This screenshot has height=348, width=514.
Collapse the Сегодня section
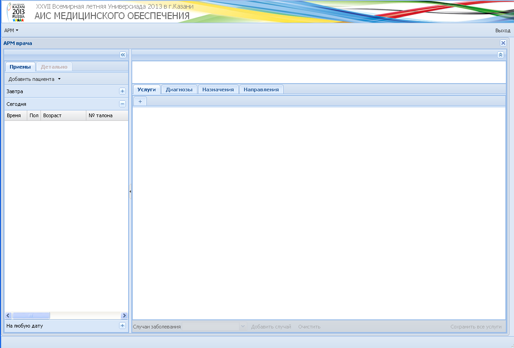(x=122, y=104)
